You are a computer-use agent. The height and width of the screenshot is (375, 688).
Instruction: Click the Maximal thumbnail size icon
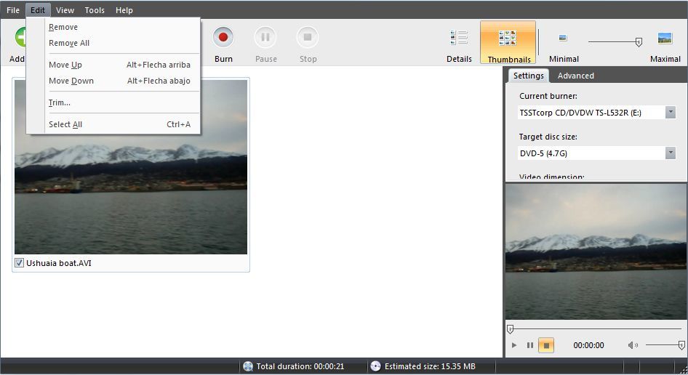[665, 39]
